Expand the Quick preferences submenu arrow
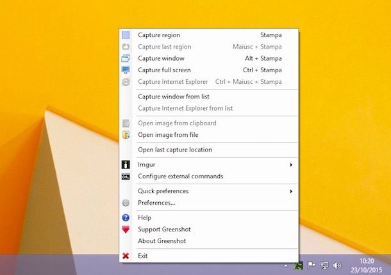This screenshot has width=391, height=275. (291, 191)
